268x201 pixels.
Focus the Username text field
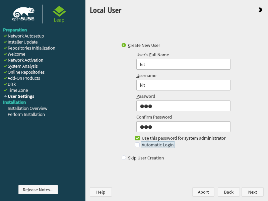tap(183, 85)
